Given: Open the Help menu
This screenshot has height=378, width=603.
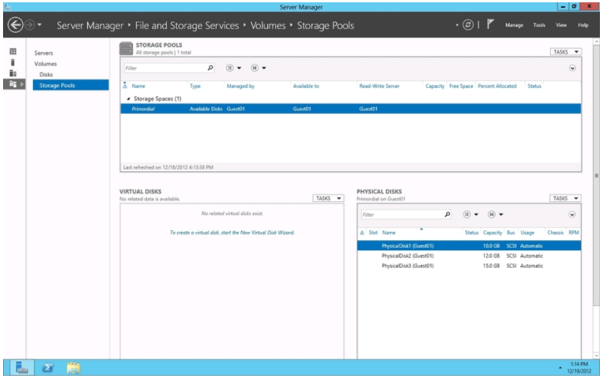Looking at the screenshot, I should (x=583, y=25).
